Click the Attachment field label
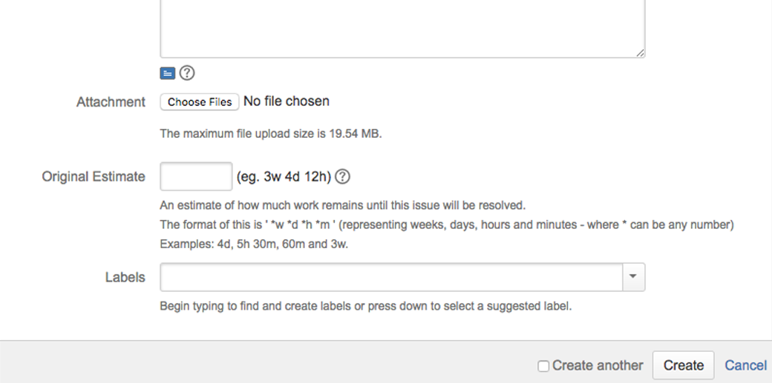The height and width of the screenshot is (383, 772). [x=111, y=102]
